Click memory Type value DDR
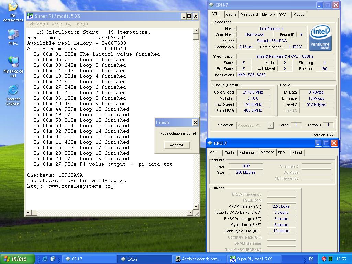The image size is (352, 264). [246, 166]
